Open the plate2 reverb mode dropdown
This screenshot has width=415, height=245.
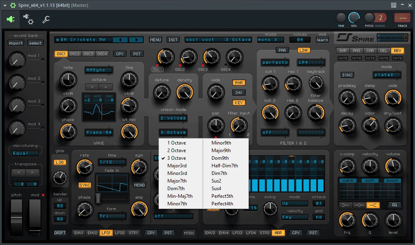click(387, 75)
